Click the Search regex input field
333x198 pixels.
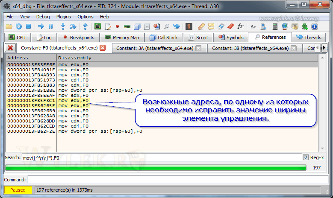point(162,157)
